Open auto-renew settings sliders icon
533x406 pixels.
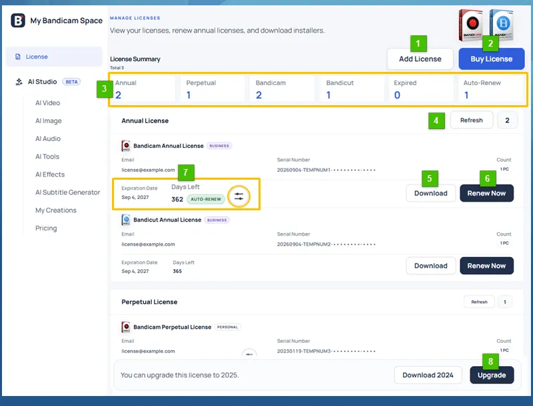tap(239, 196)
